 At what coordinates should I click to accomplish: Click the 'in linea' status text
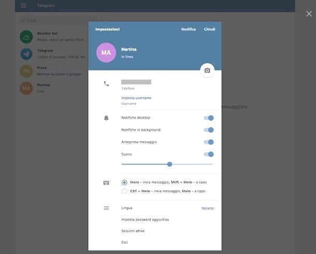[127, 57]
